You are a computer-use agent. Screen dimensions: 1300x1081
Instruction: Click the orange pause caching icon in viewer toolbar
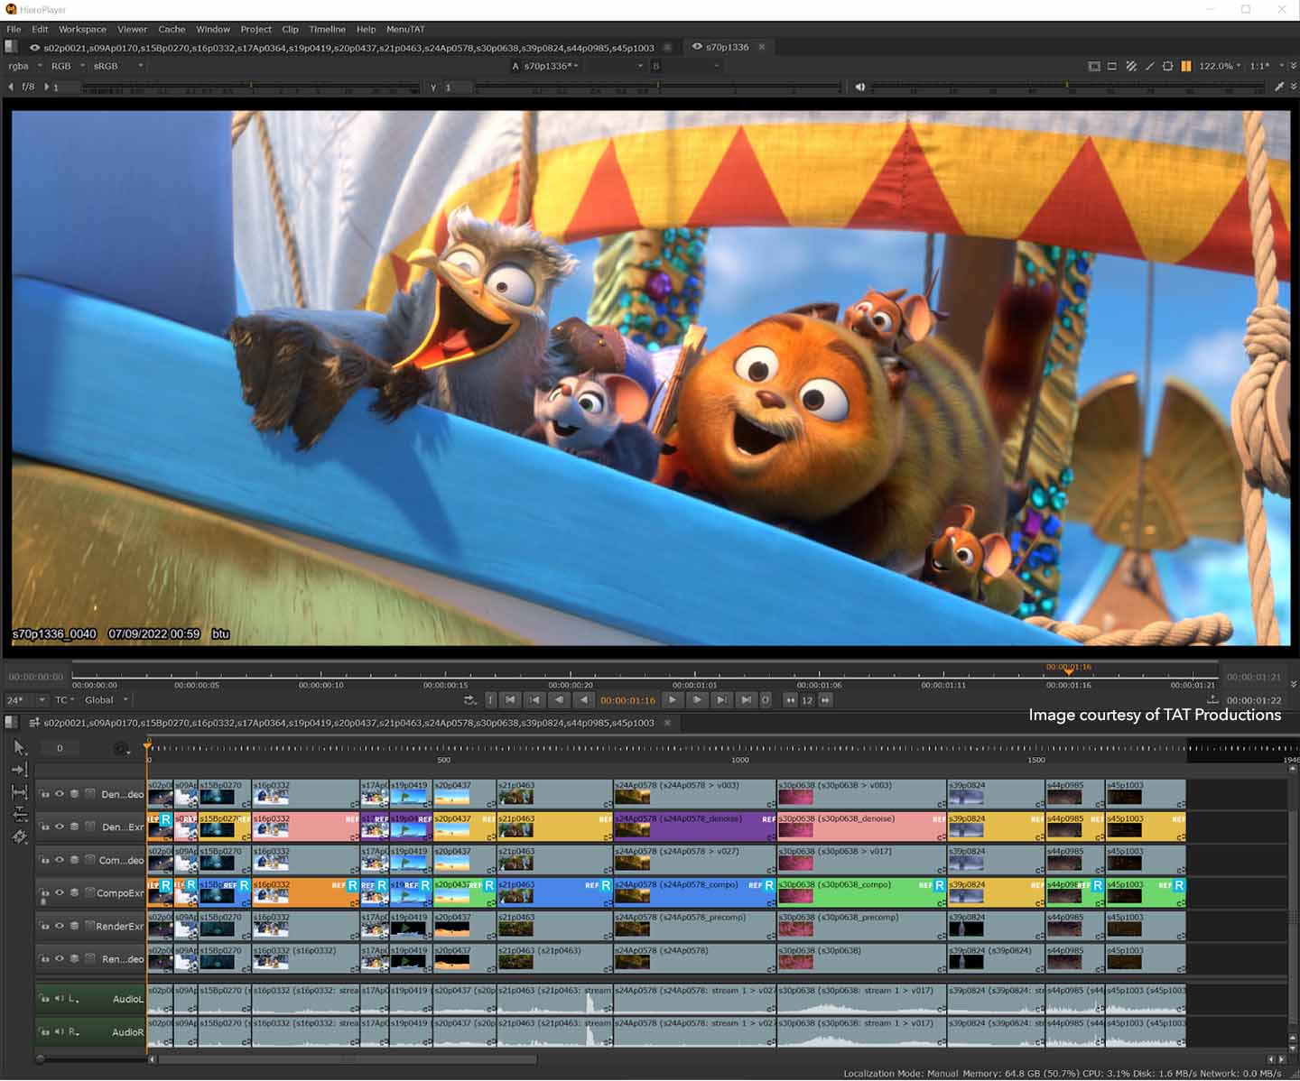coord(1186,66)
